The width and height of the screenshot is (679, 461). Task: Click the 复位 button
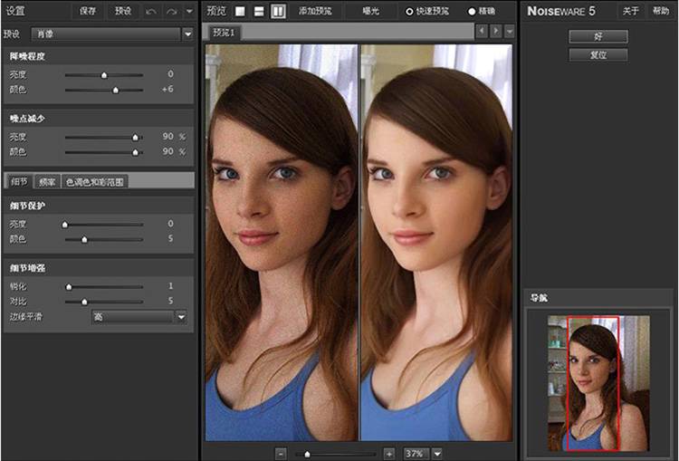coord(598,55)
